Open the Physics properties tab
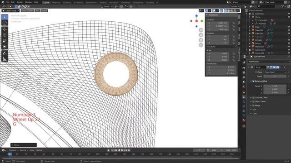 [x=244, y=106]
